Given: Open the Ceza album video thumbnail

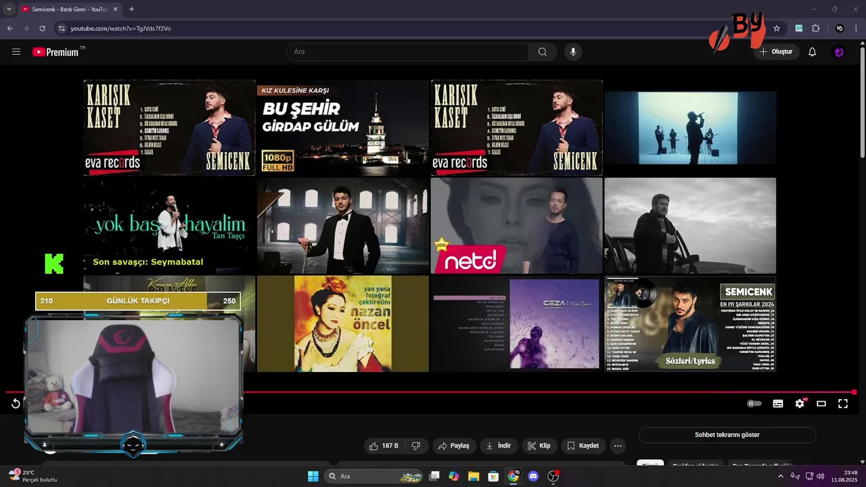Looking at the screenshot, I should [516, 323].
